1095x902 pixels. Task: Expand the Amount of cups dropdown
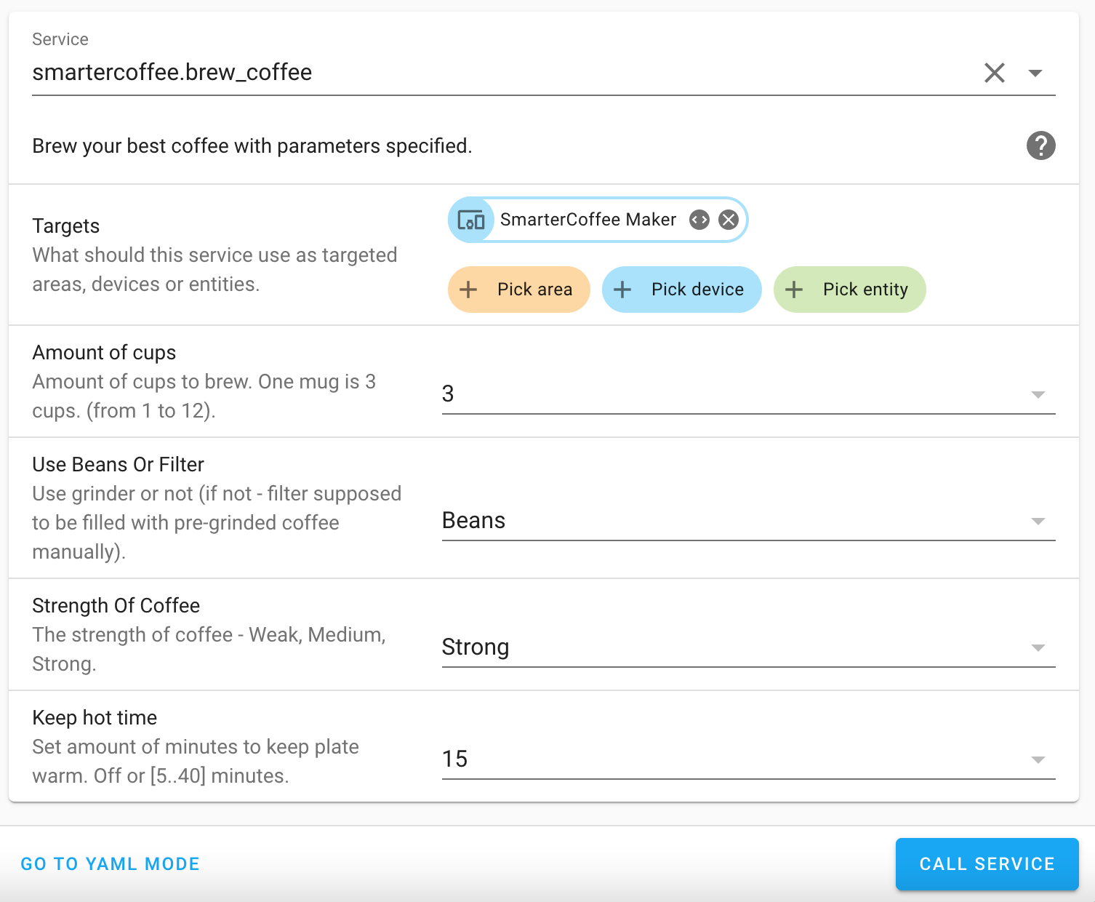click(x=1038, y=394)
